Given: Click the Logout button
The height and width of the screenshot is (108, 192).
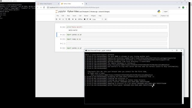Looking at the screenshot, I should point(165,11).
